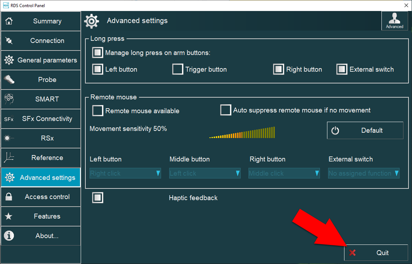The width and height of the screenshot is (412, 264).
Task: Click the SMART head icon
Action: [x=9, y=99]
